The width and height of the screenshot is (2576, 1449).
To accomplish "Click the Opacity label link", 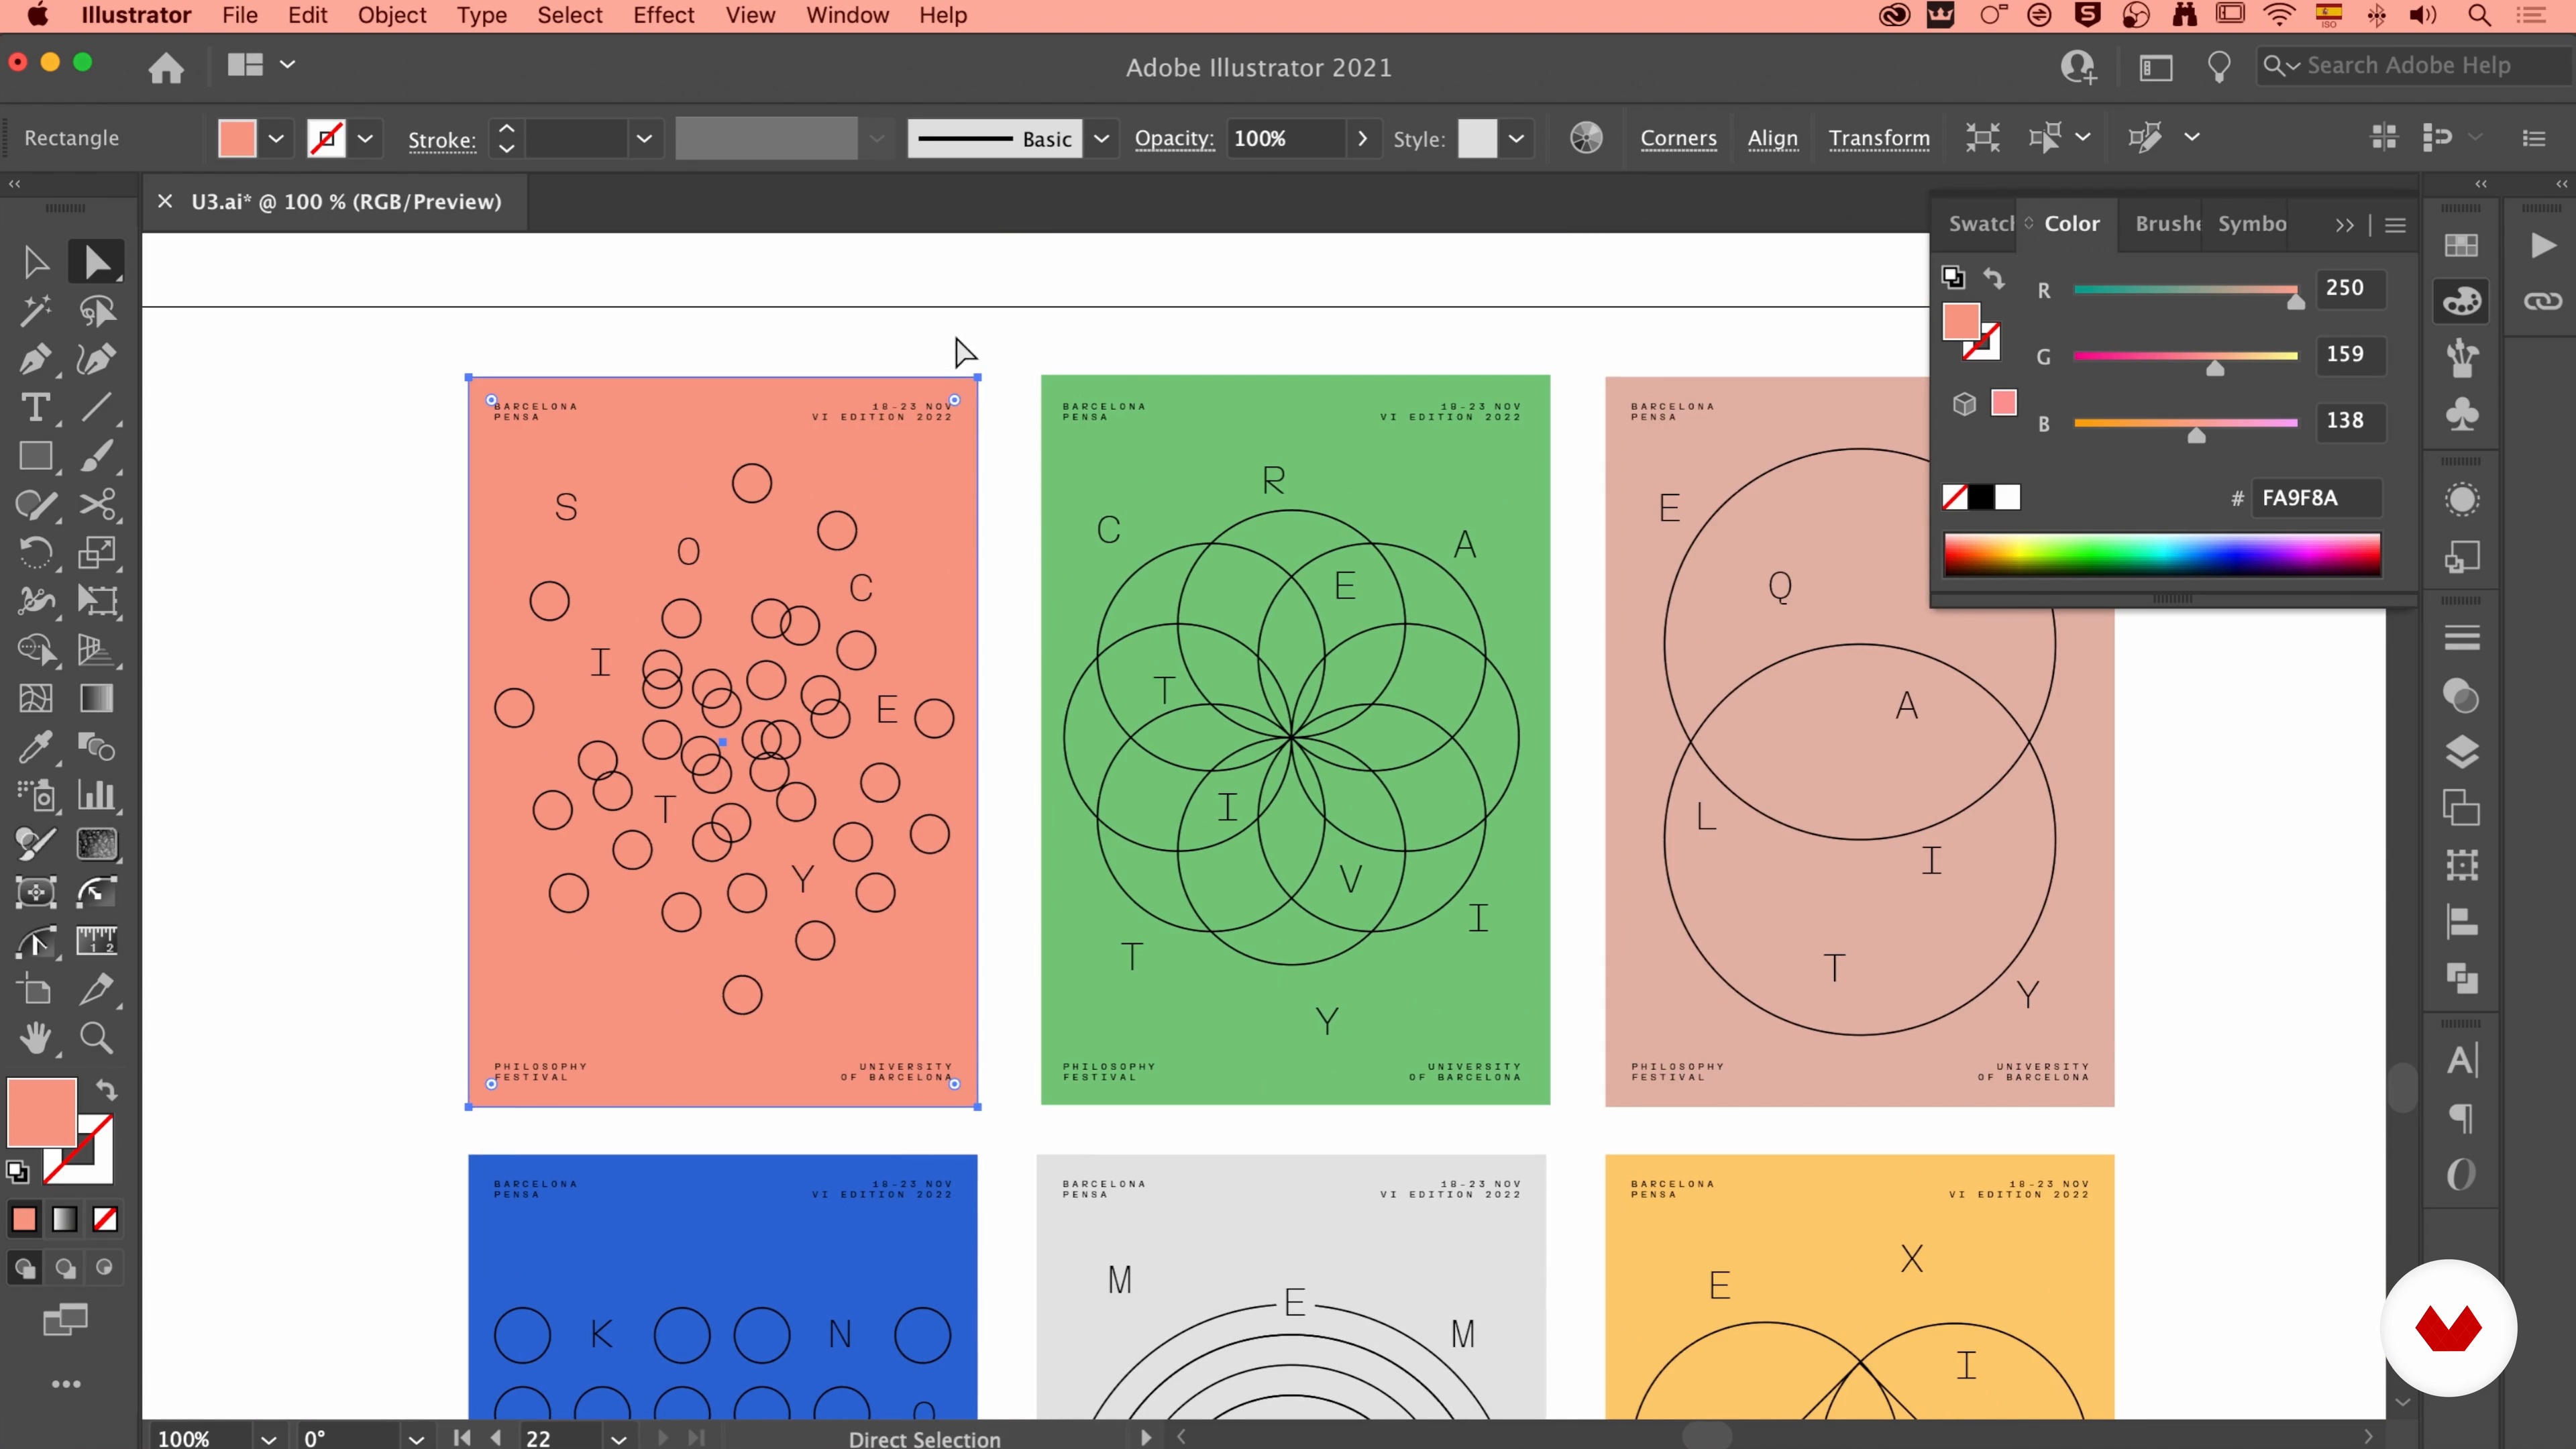I will point(1174,138).
